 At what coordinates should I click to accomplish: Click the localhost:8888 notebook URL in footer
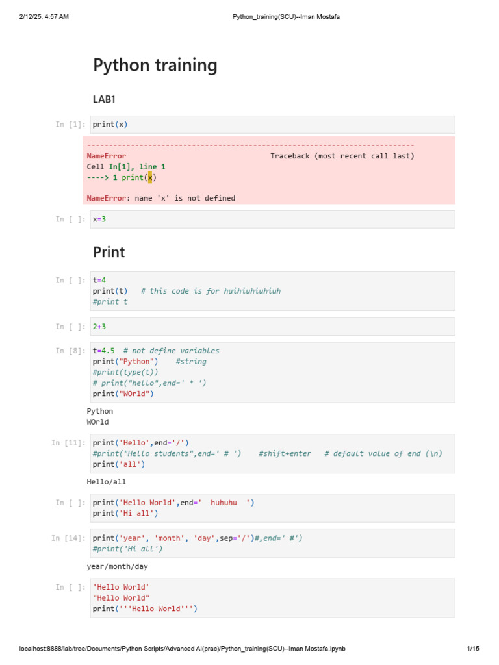click(183, 649)
